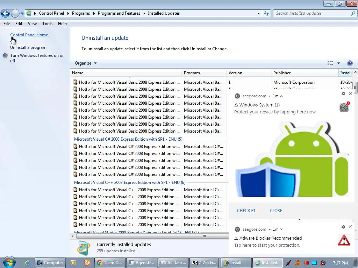Click the Android shield notification image
The image size is (358, 268).
pos(292,159)
